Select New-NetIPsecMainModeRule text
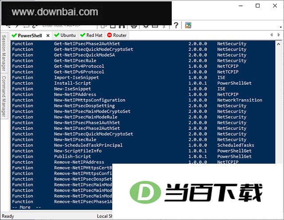The height and width of the screenshot is (220, 284). [86, 117]
